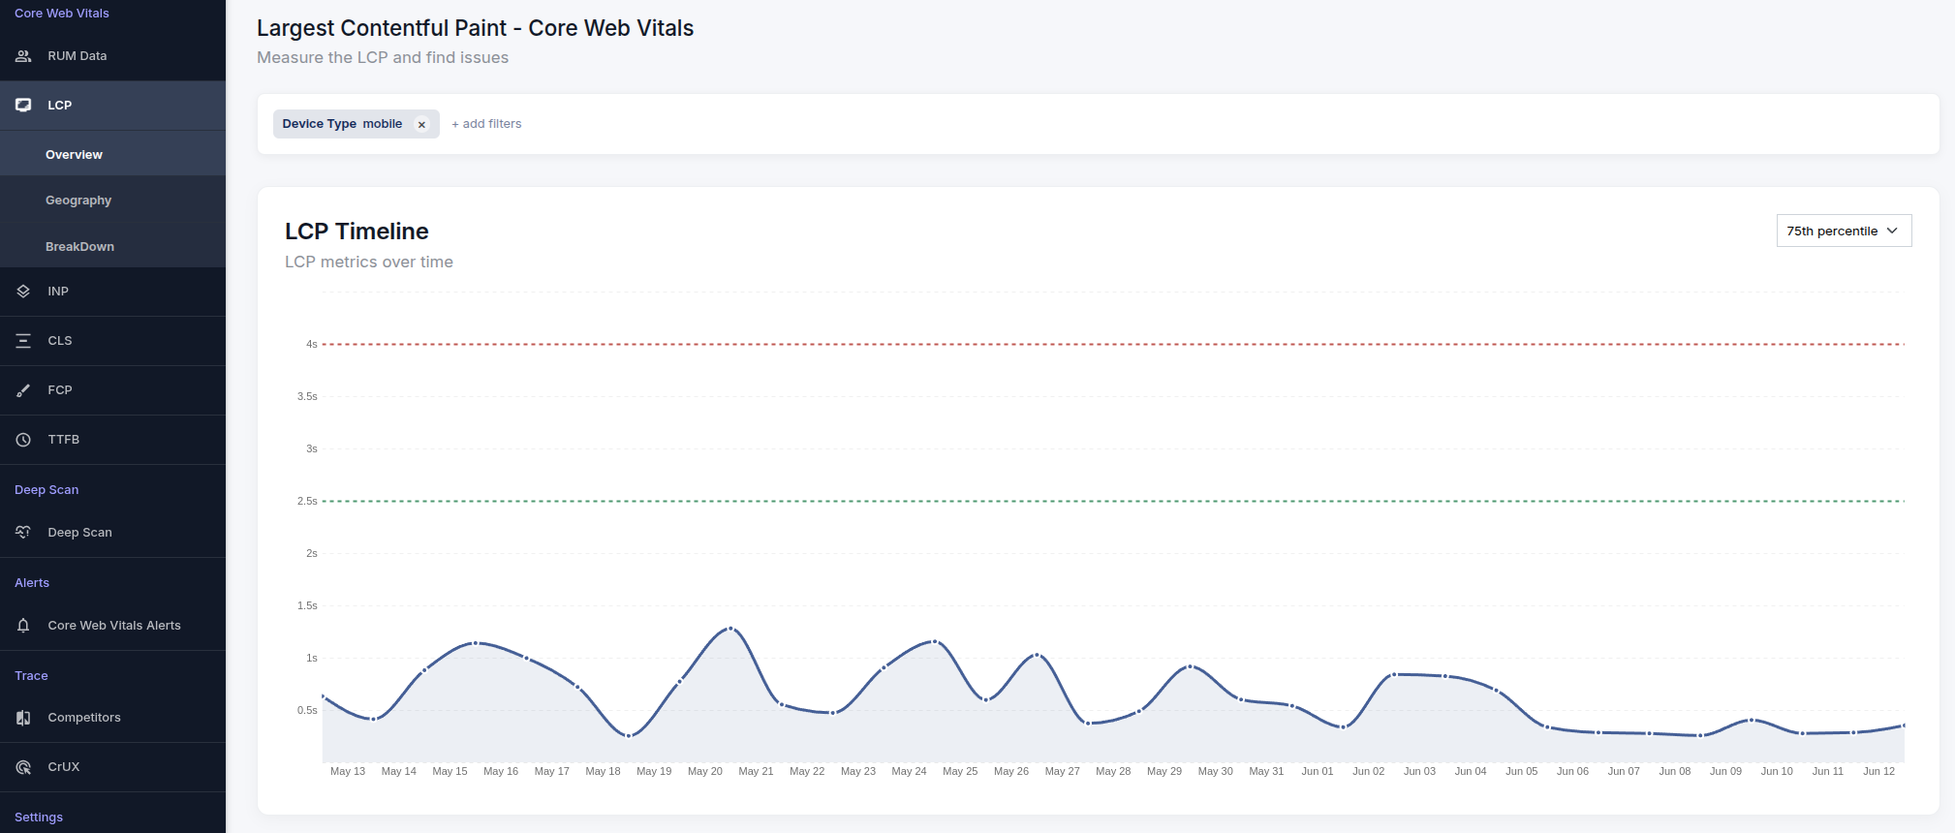The image size is (1955, 833).
Task: Remove the Device Type mobile filter
Action: tap(422, 124)
